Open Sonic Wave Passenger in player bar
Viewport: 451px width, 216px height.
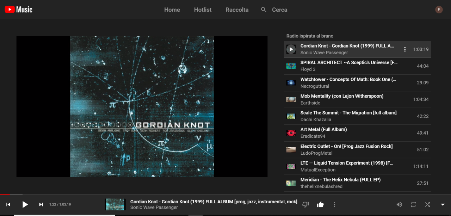pyautogui.click(x=154, y=208)
